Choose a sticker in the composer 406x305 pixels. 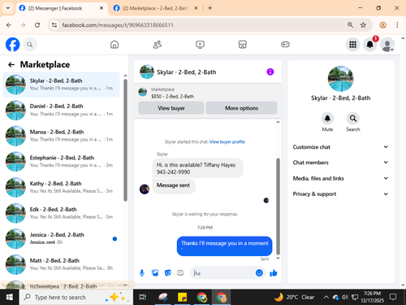point(168,272)
